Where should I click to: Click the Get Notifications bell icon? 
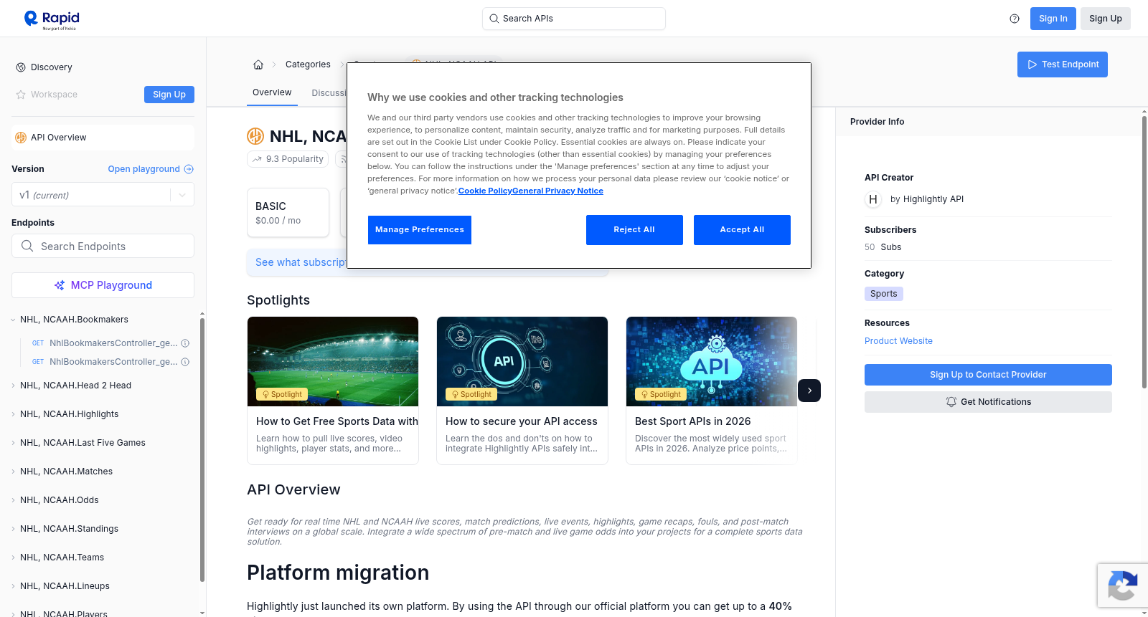coord(951,402)
